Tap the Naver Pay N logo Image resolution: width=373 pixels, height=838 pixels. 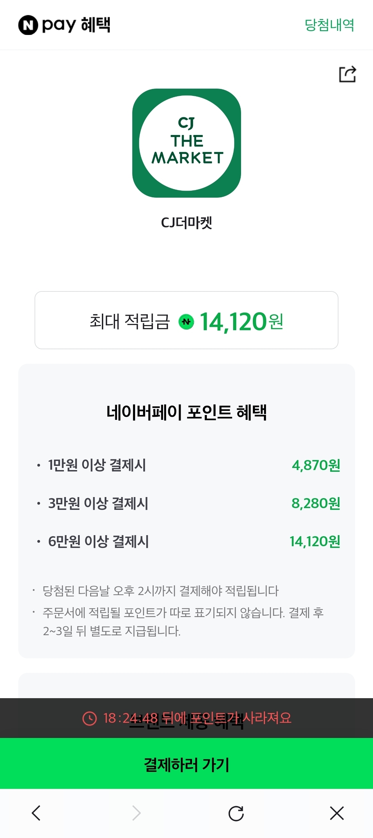[28, 25]
